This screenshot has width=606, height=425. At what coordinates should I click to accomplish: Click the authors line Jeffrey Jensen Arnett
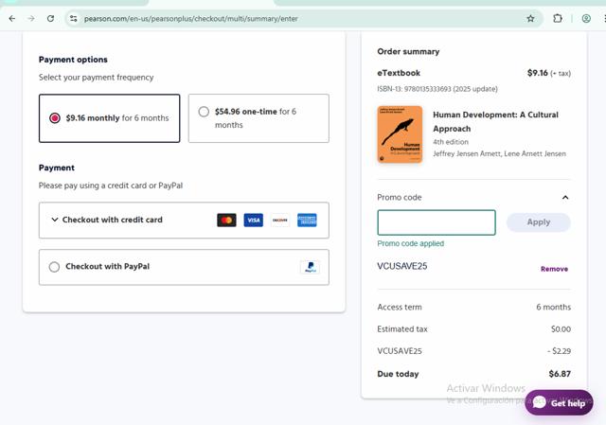click(499, 153)
